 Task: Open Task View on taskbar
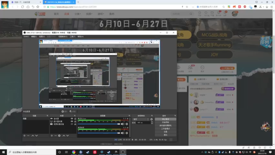pyautogui.click(x=66, y=152)
